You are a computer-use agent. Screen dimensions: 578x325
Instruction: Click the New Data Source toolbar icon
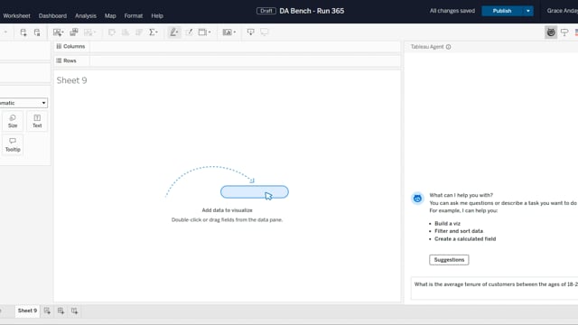(x=23, y=32)
